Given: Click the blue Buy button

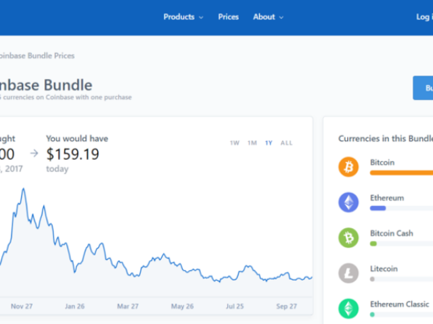Looking at the screenshot, I should (x=423, y=88).
